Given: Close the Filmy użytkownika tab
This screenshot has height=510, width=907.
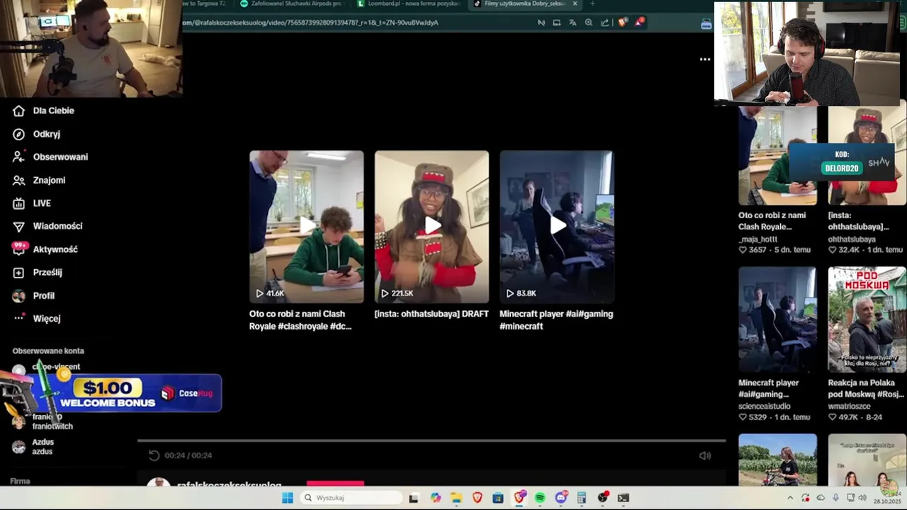Looking at the screenshot, I should pos(575,4).
